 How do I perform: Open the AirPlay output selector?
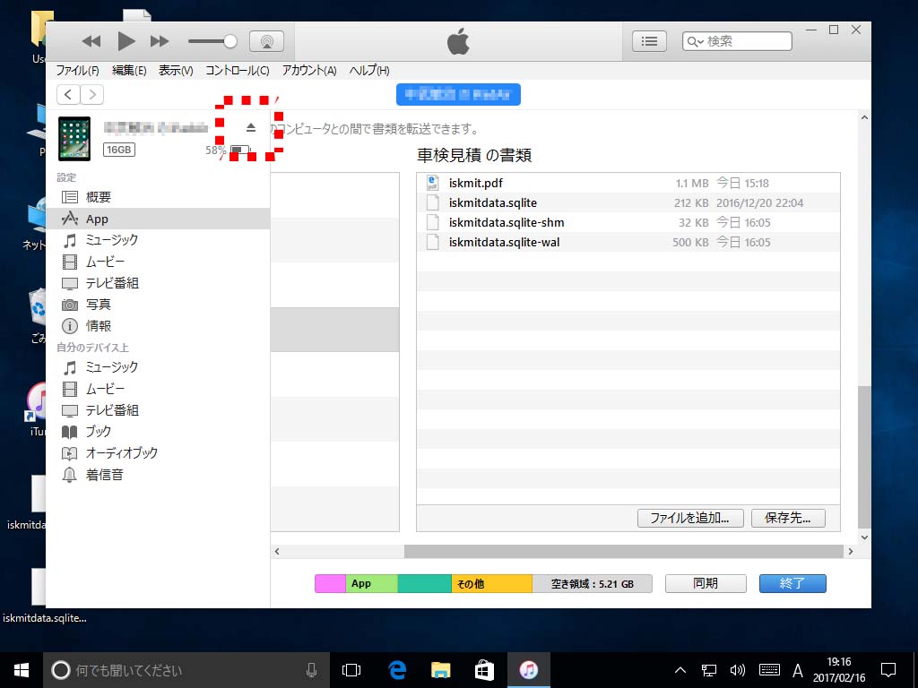[266, 41]
